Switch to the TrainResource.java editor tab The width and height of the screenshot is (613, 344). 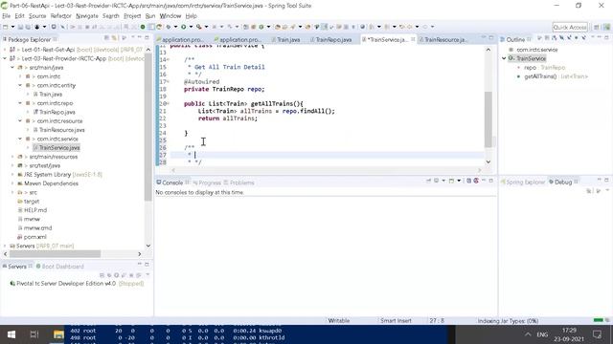pos(444,39)
